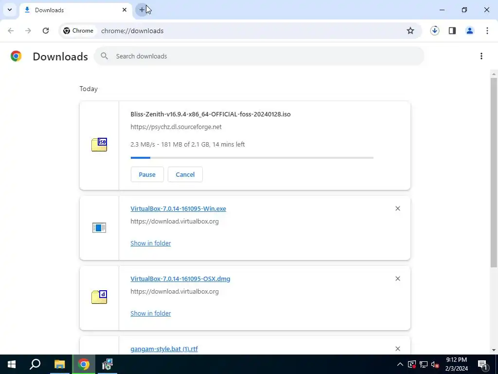
Task: Open the 9:12 PM clock calendar
Action: [x=456, y=364]
